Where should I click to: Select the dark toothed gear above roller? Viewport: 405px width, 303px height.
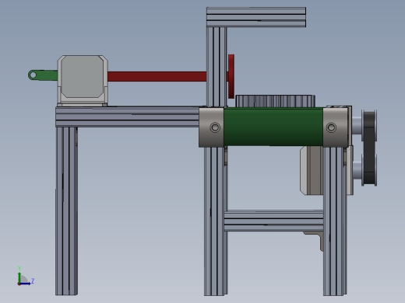(x=275, y=101)
